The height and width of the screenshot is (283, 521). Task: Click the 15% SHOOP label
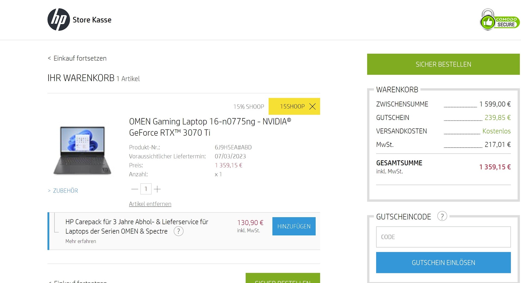pos(249,107)
